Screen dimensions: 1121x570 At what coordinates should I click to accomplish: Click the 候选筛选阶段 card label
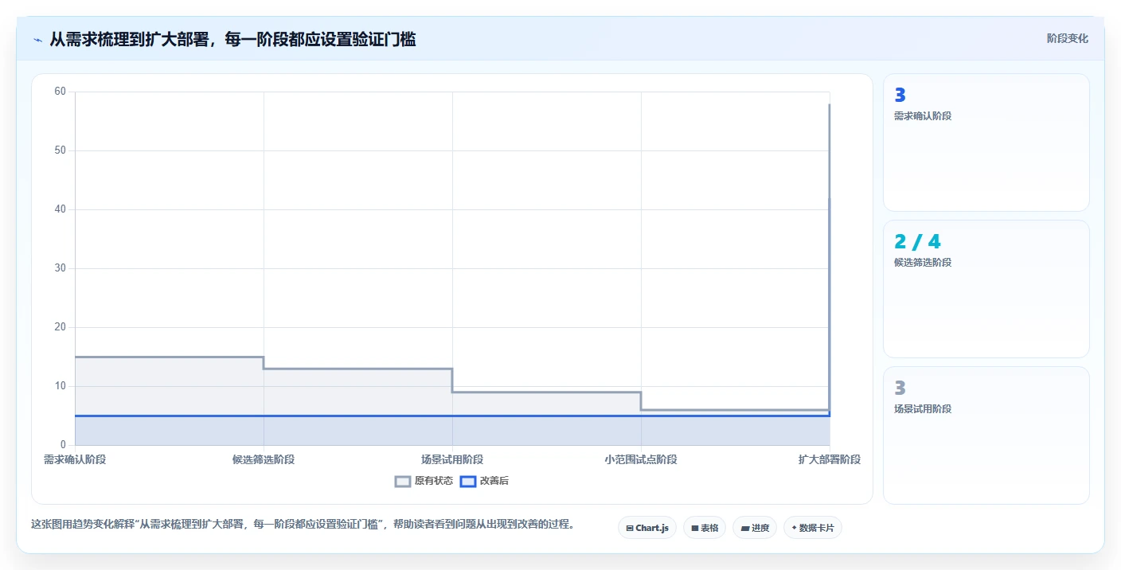pos(923,263)
